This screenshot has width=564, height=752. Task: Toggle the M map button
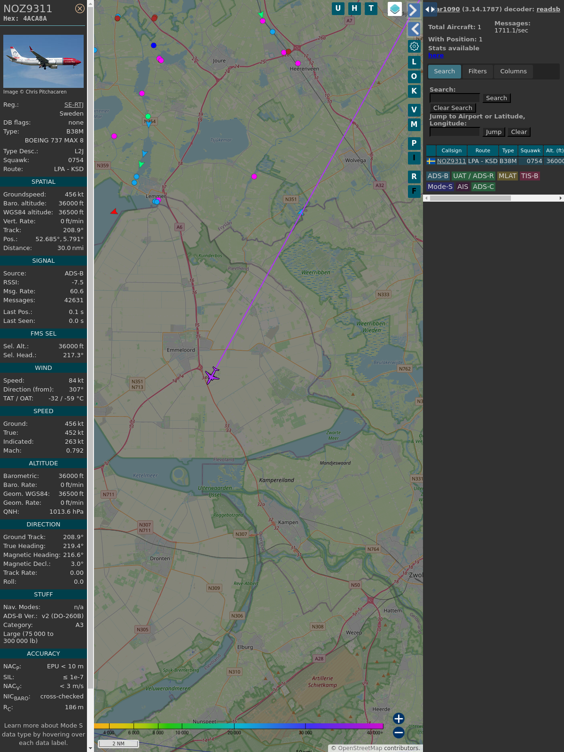[414, 125]
